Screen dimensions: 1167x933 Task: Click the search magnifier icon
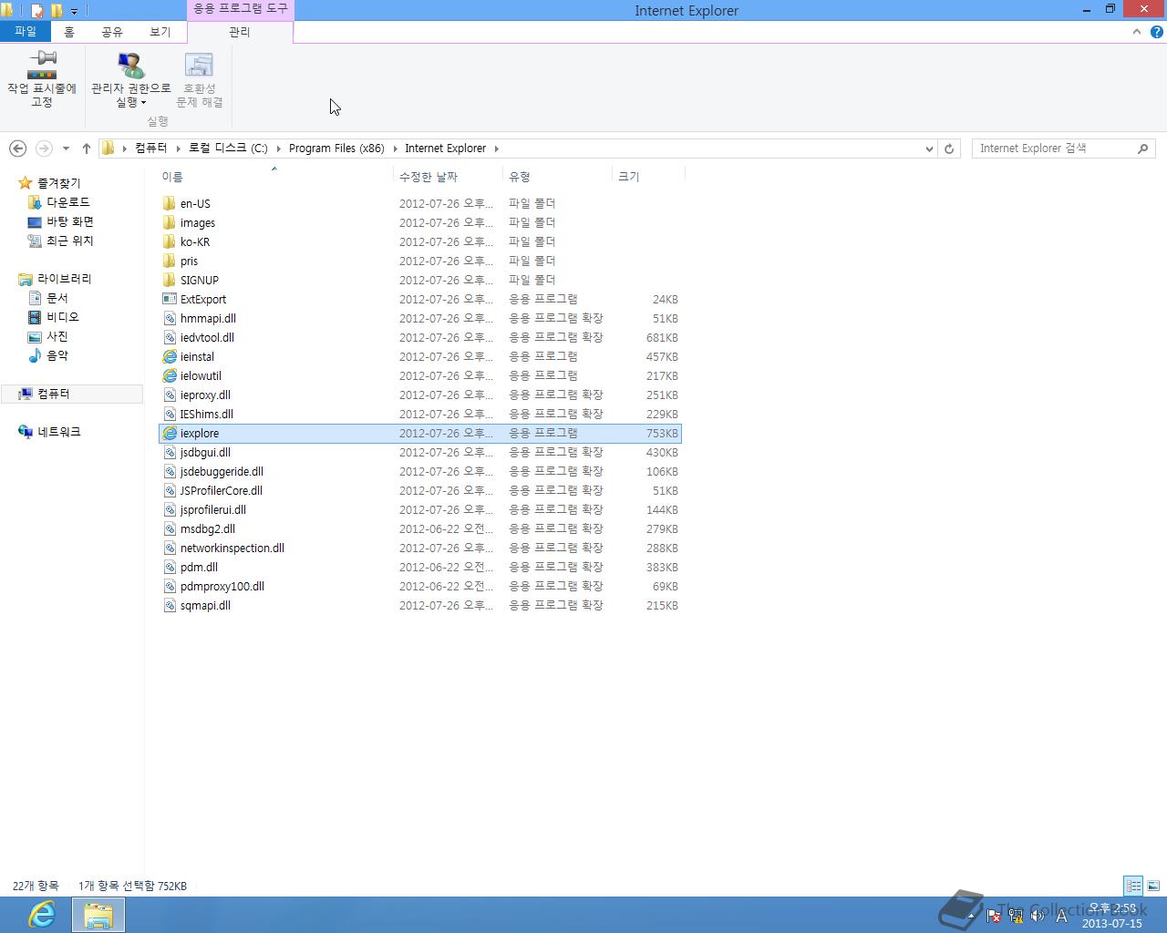coord(1142,149)
